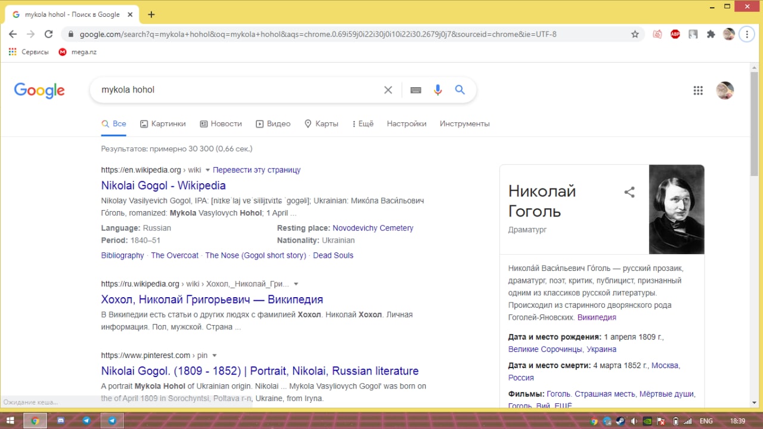Switch the ENG input language indicator
Image resolution: width=763 pixels, height=429 pixels.
pyautogui.click(x=705, y=421)
